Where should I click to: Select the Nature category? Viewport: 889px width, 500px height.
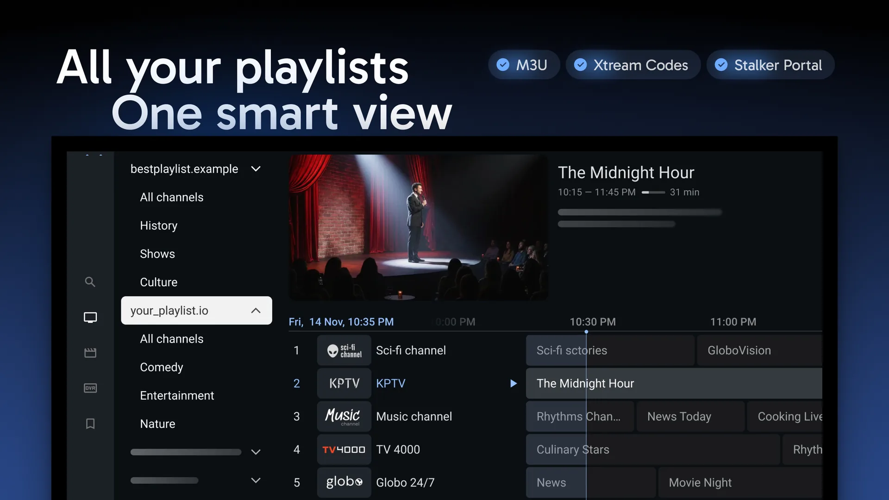[x=157, y=424]
